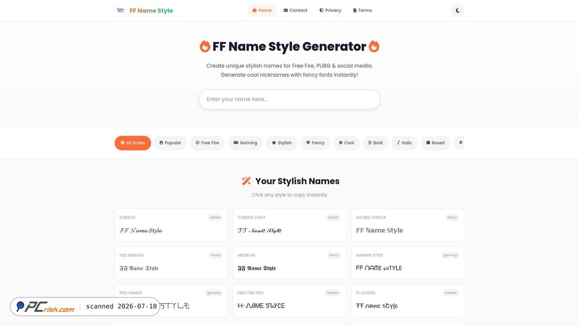This screenshot has height=326, width=579.
Task: Click the stylish tag on Cursive Light card
Action: 333,218
